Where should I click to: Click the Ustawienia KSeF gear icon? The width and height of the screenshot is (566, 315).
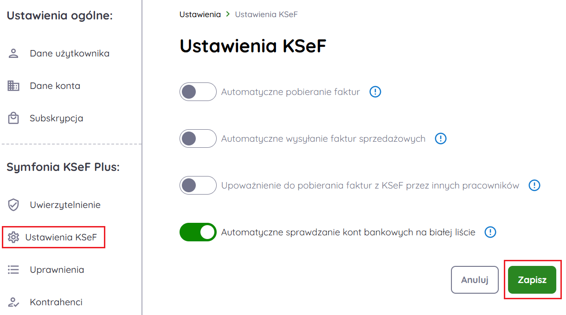click(13, 237)
